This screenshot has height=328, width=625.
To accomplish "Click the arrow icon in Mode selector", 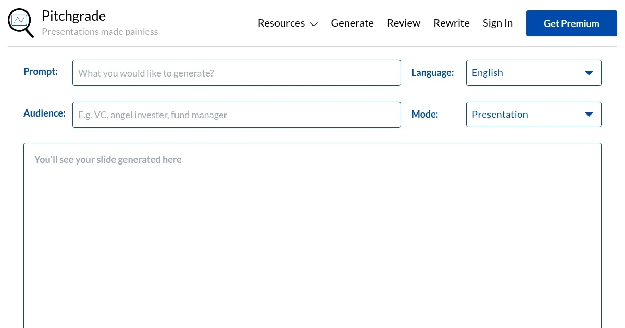I will pyautogui.click(x=589, y=115).
